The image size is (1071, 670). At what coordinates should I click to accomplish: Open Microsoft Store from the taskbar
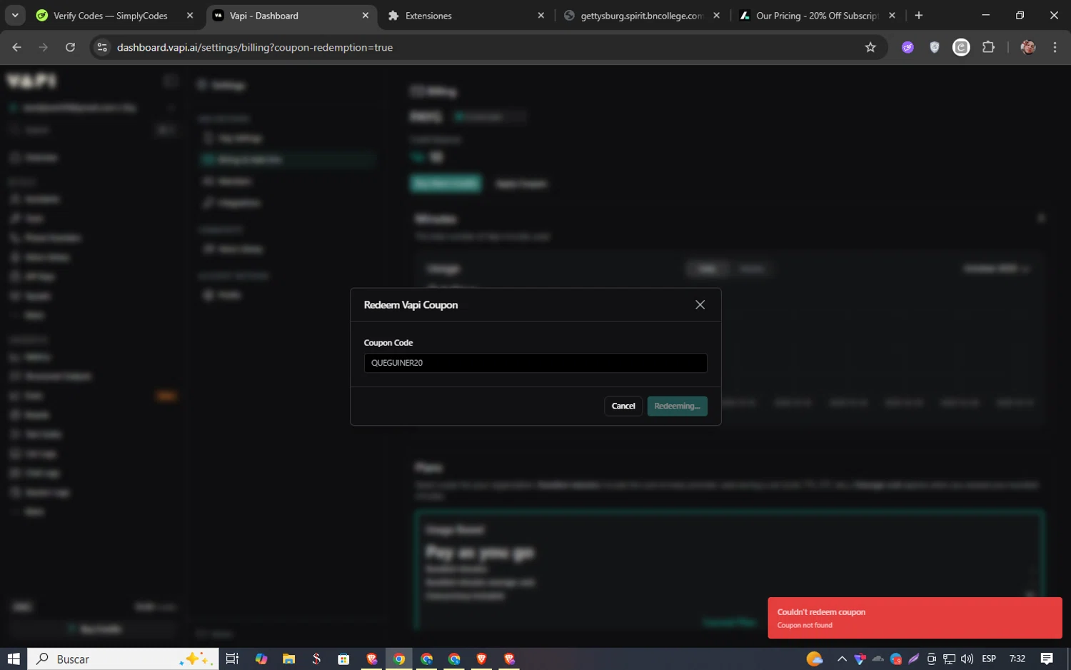(343, 659)
